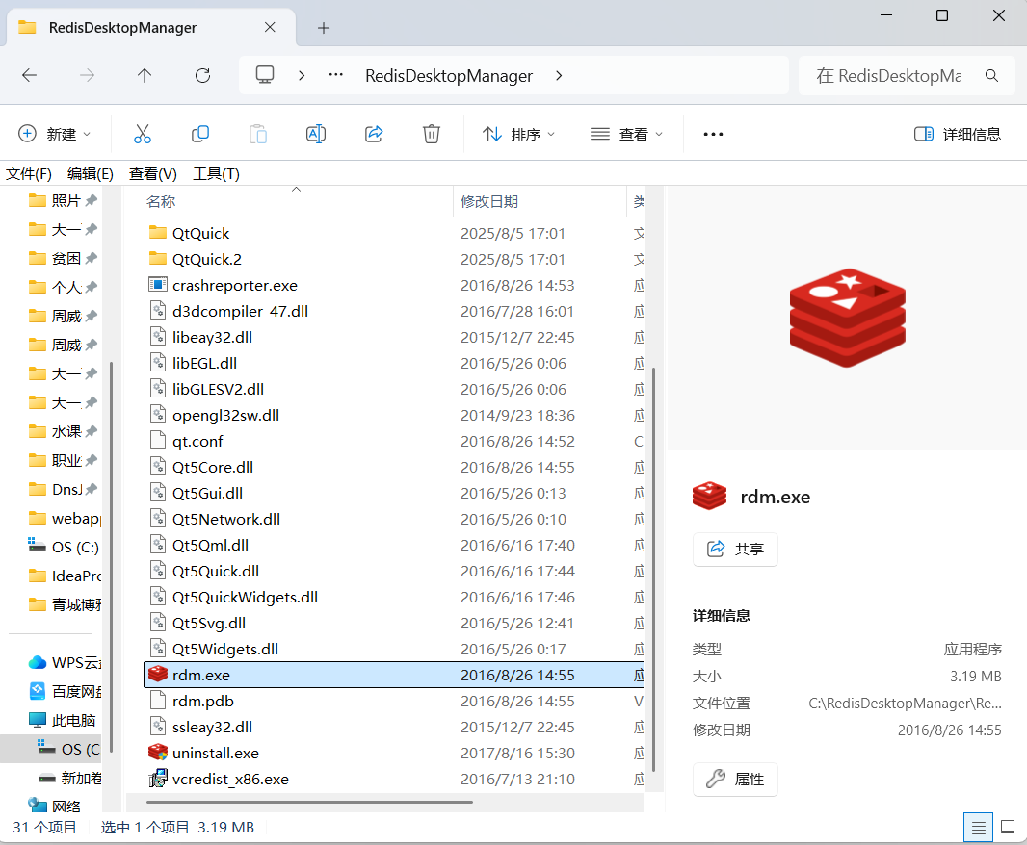Select 此电脑 in navigation pane
The height and width of the screenshot is (845, 1027).
point(63,720)
